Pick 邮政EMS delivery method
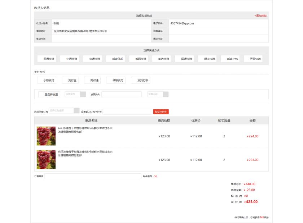Screen dimensions: 303x223 click(115, 59)
